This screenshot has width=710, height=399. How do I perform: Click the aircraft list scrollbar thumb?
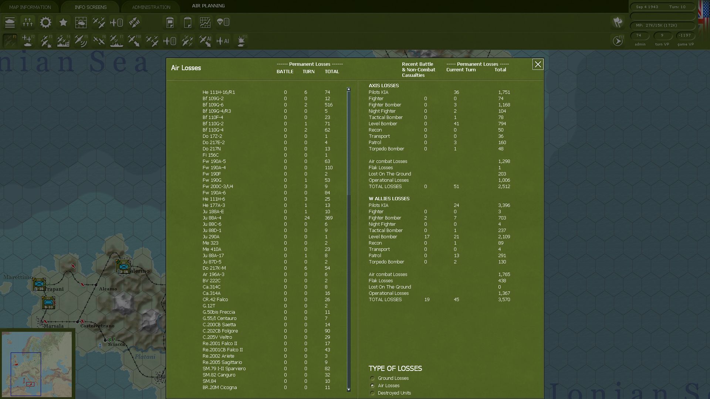coord(348,143)
